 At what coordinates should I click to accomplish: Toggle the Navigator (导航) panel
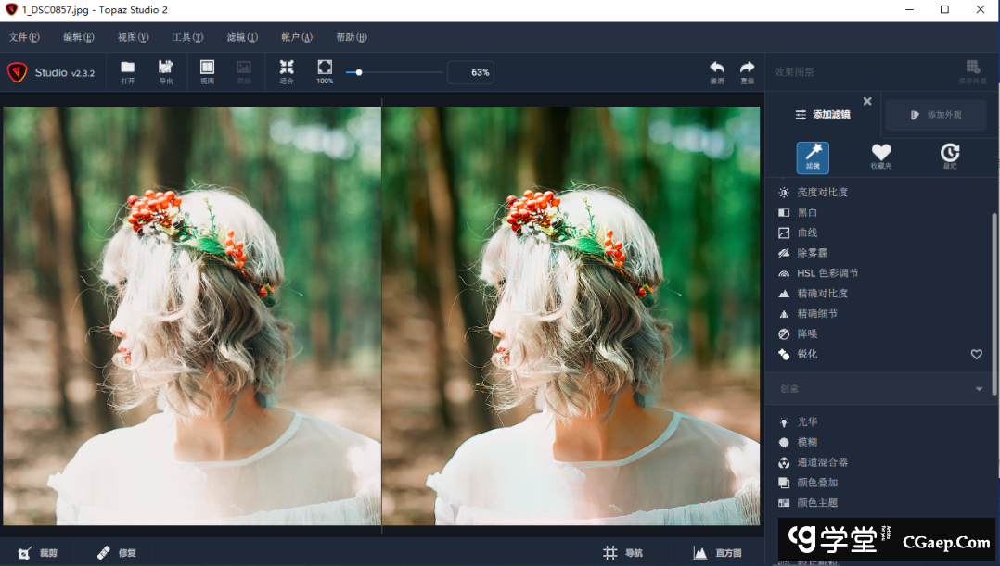(622, 553)
